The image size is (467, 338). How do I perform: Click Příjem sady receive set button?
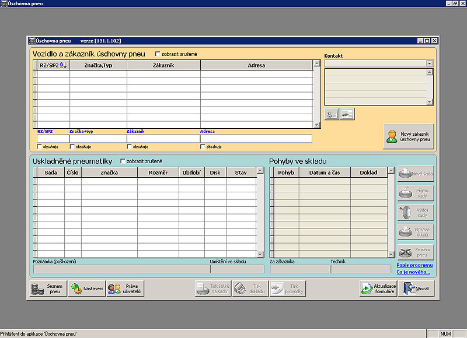click(416, 193)
